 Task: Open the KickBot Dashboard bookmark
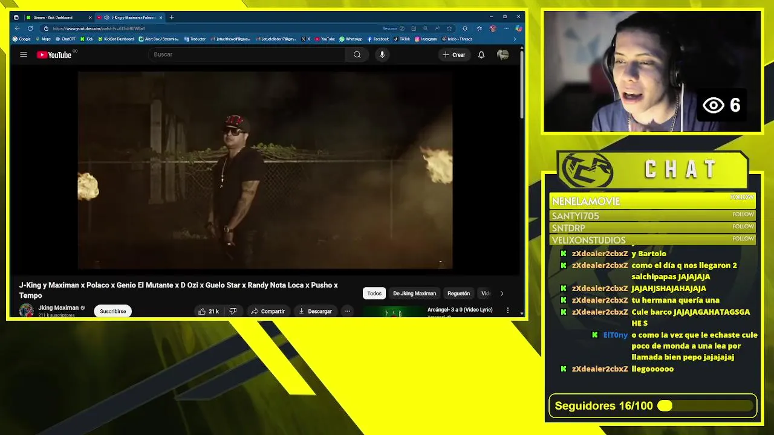(115, 39)
